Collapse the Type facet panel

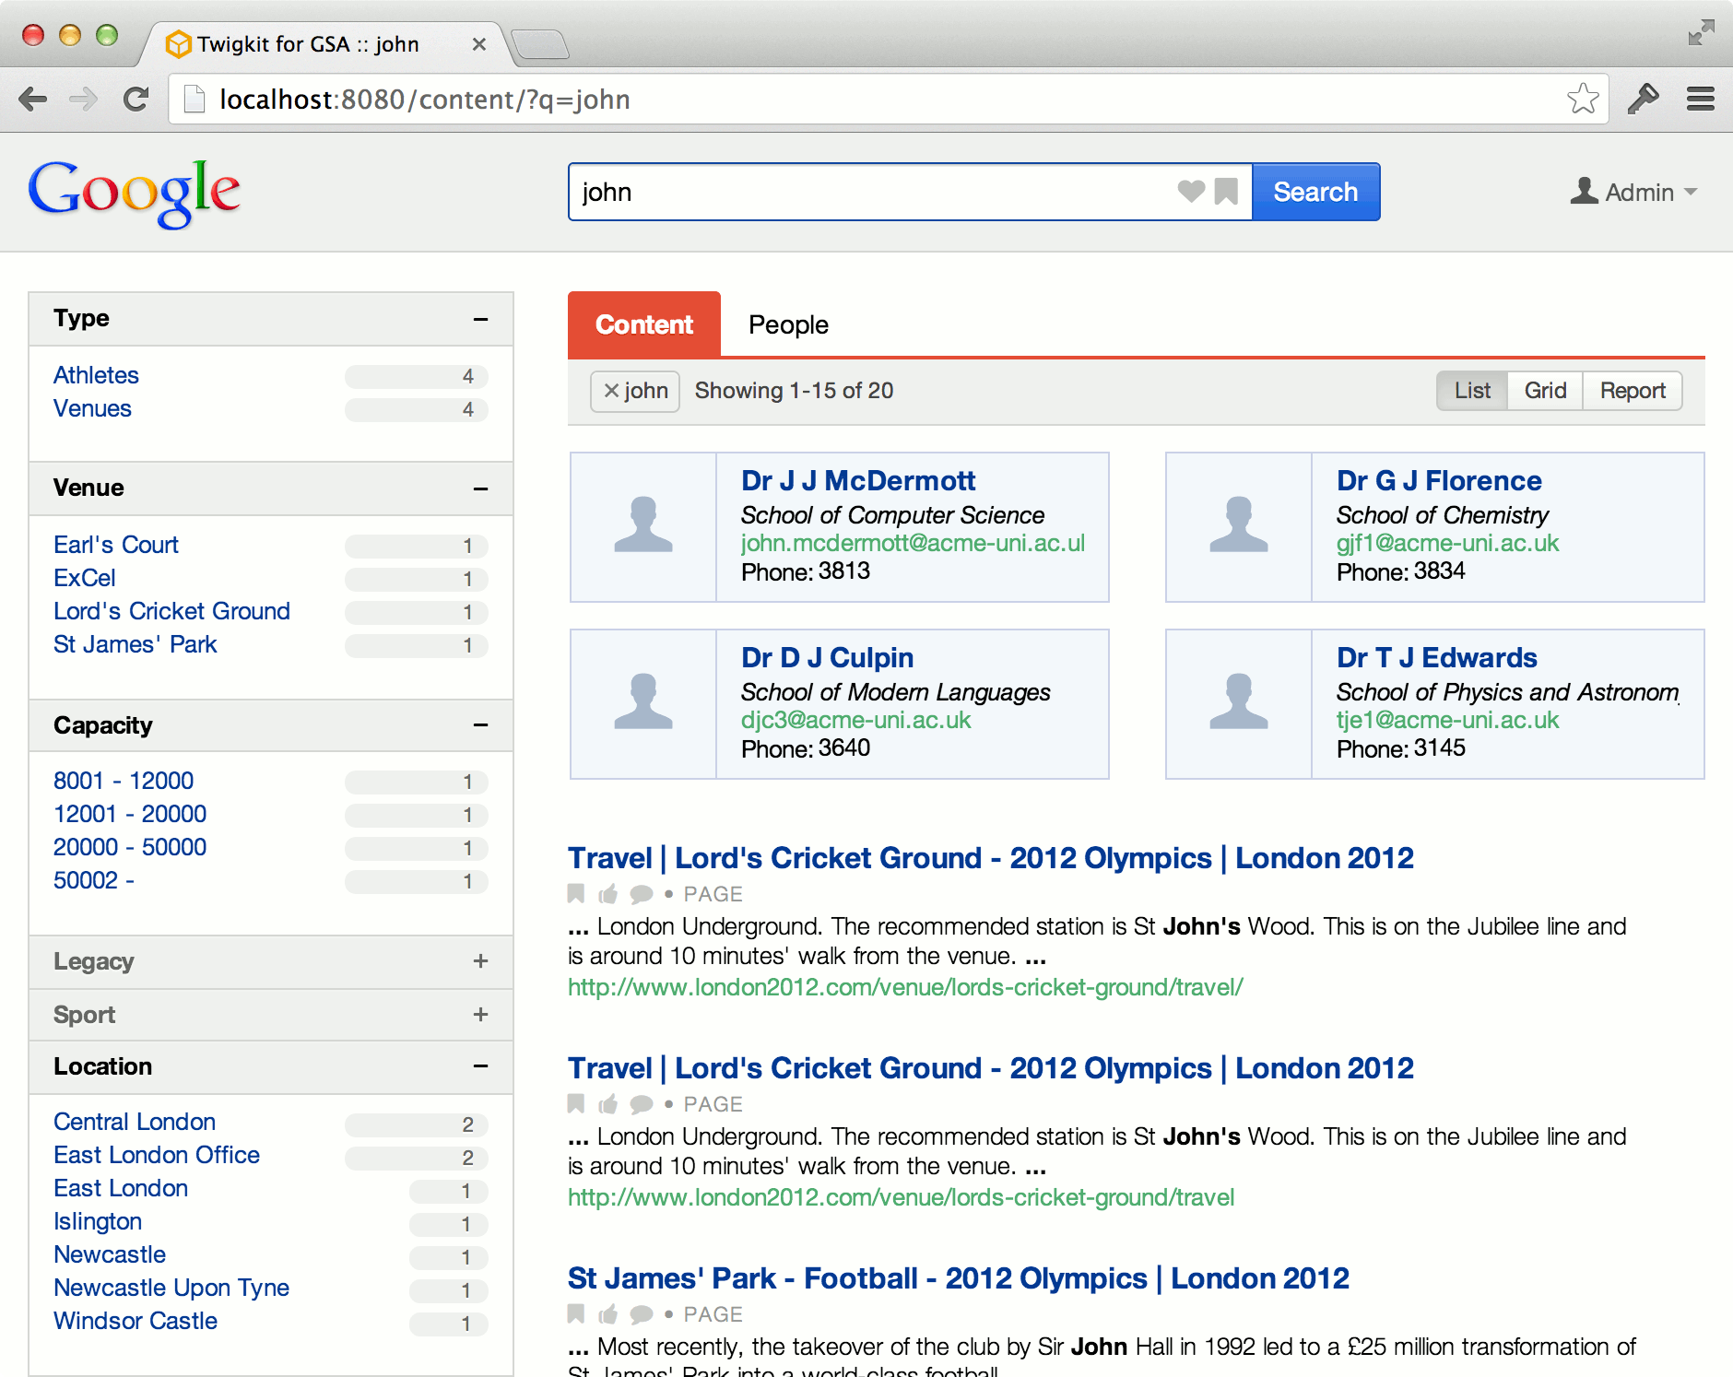[x=480, y=319]
